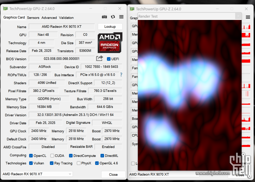Click the Resizable BAR Enabled value

(108, 147)
